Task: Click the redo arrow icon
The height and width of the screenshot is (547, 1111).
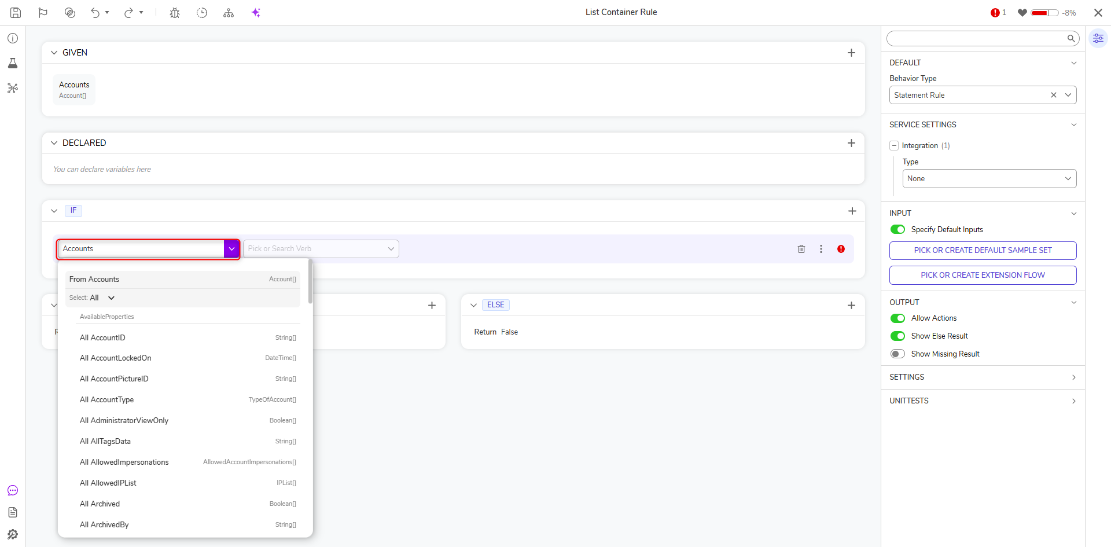Action: pyautogui.click(x=128, y=13)
